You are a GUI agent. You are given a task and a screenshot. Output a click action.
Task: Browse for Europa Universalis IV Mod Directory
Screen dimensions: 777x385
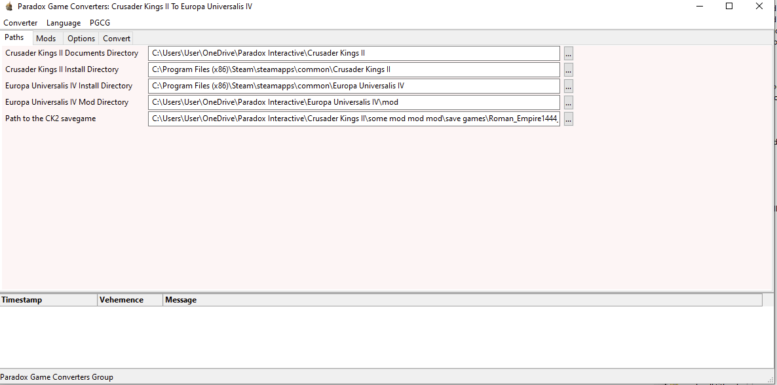pyautogui.click(x=568, y=103)
